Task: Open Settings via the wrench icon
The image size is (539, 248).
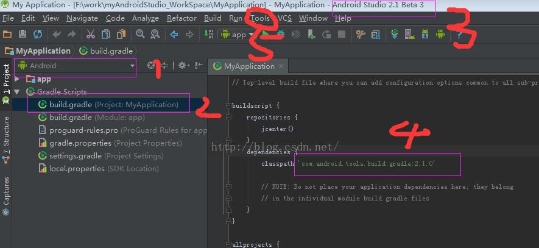Action: pyautogui.click(x=361, y=34)
